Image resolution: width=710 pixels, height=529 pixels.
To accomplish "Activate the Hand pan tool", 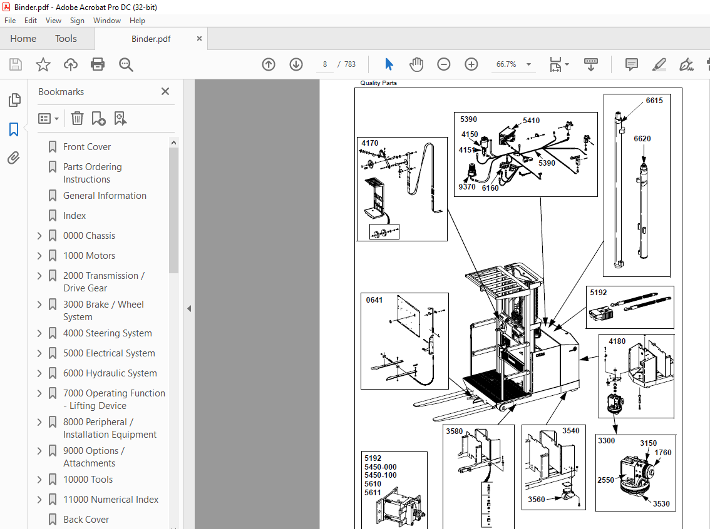I will (x=416, y=64).
